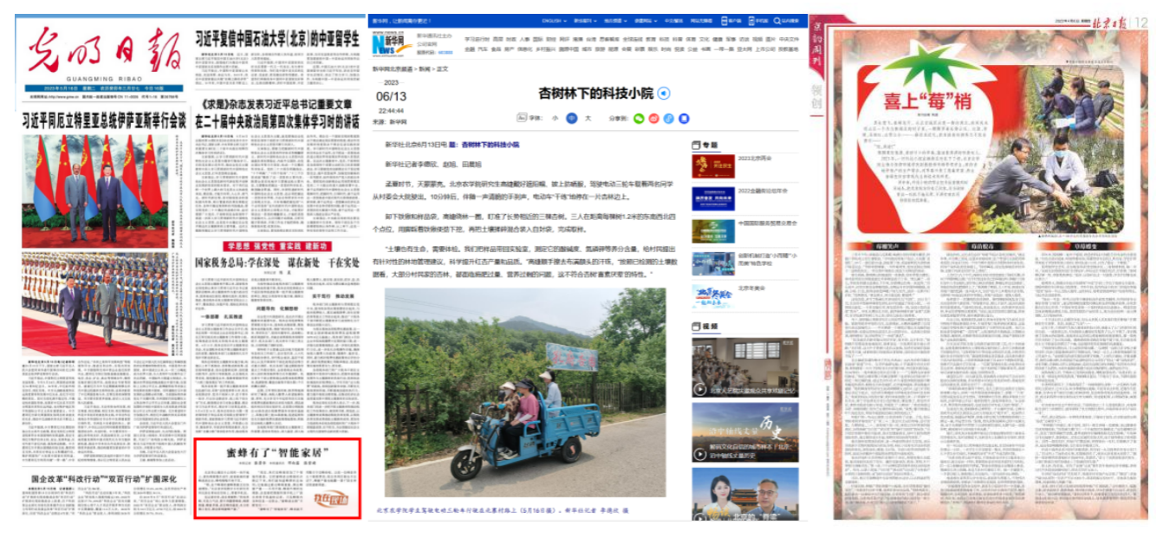Click the dark blue share icon on the far right

[683, 118]
